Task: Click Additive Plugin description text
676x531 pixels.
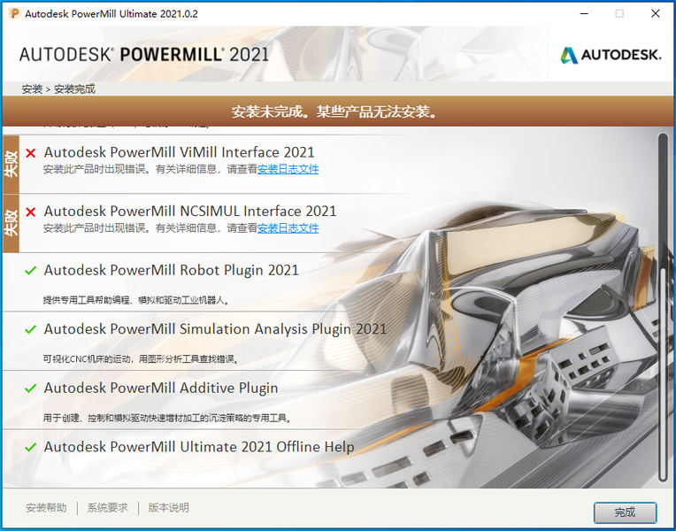Action: tap(168, 418)
